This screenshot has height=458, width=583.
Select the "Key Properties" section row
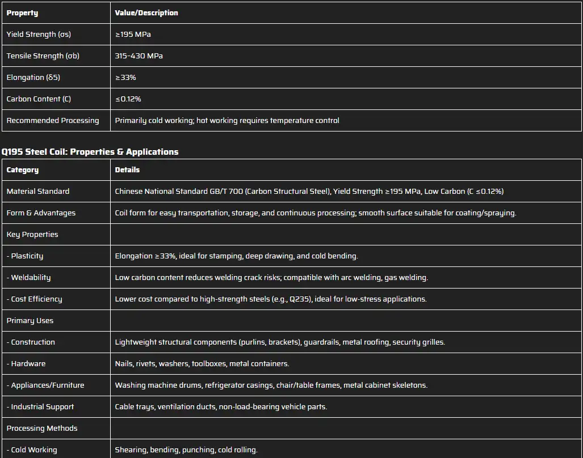coord(32,234)
